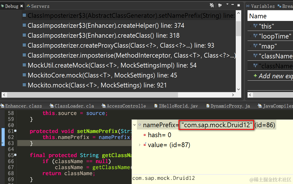Open the DynamicProxy.ja editor tab

pos(228,106)
